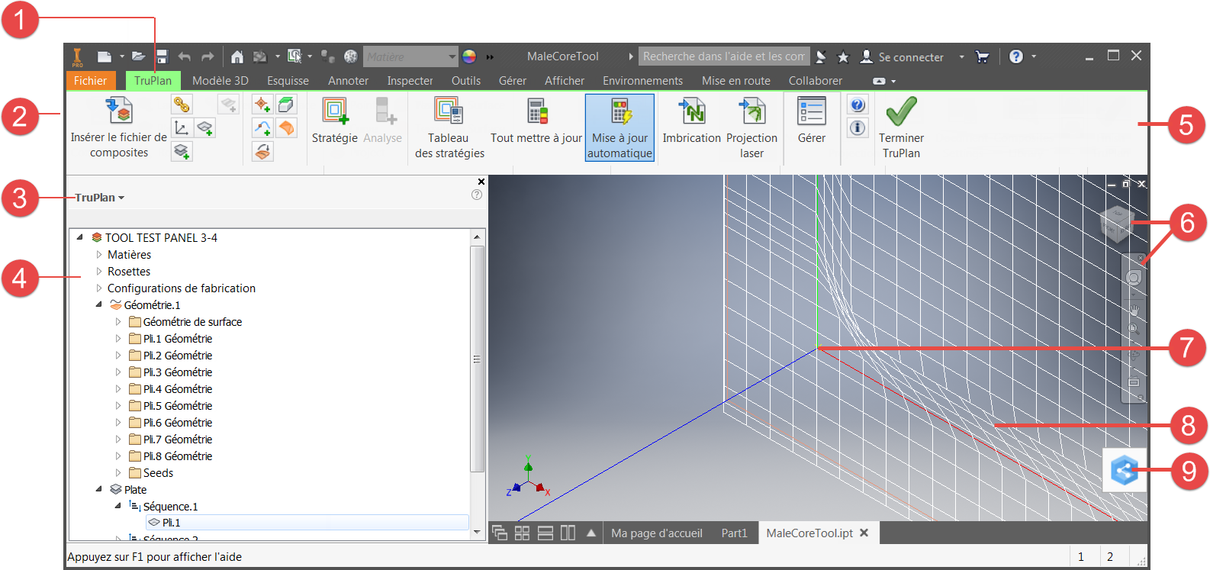Expand the Rosettes tree node

(99, 272)
